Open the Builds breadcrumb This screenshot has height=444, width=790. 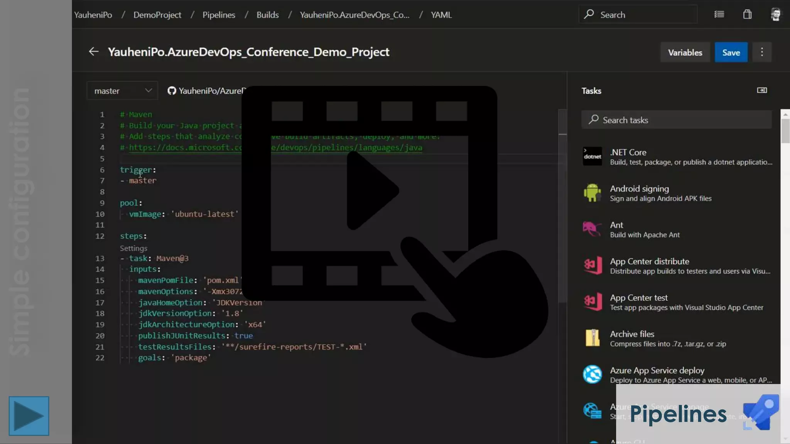point(267,15)
